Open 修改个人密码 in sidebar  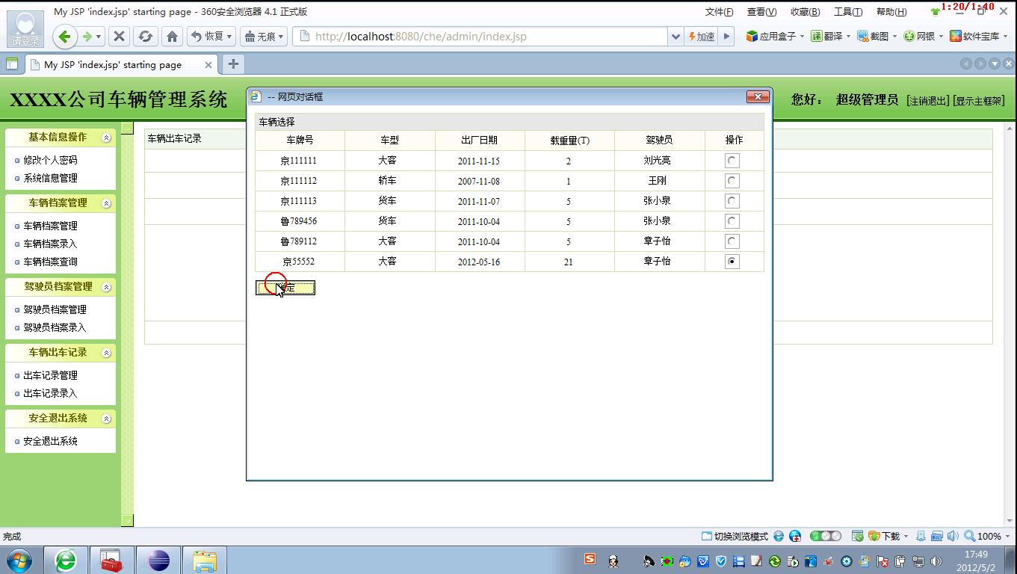[50, 160]
